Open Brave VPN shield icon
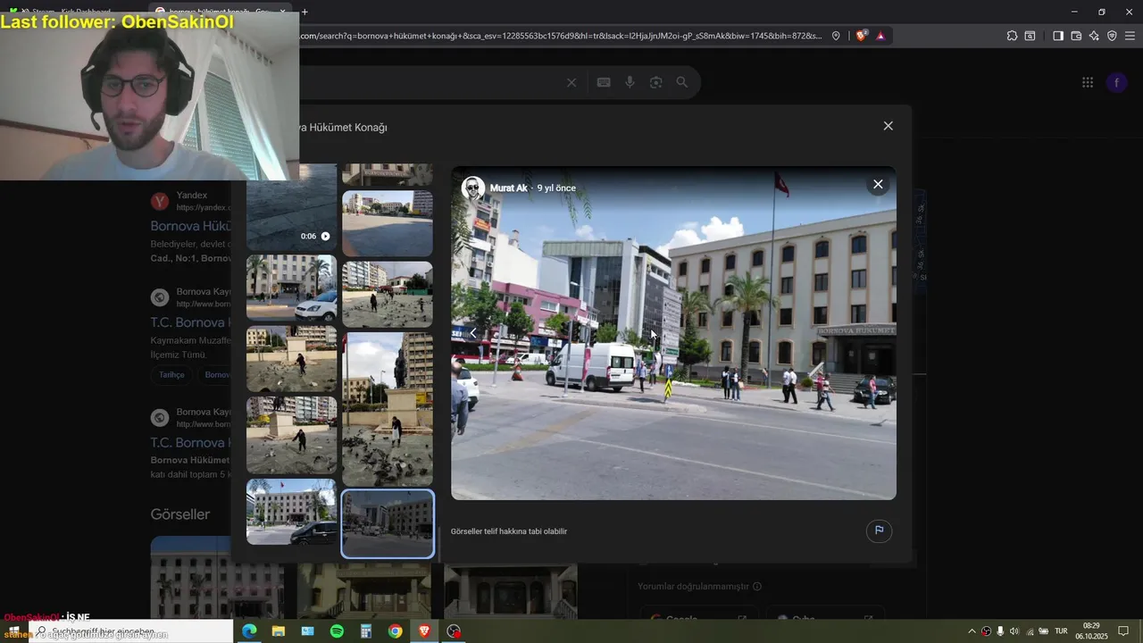Image resolution: width=1143 pixels, height=643 pixels. coord(1112,36)
